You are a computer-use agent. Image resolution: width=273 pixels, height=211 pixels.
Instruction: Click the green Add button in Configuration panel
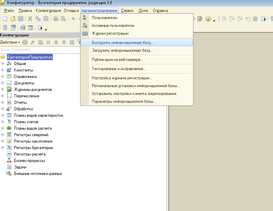[25, 43]
